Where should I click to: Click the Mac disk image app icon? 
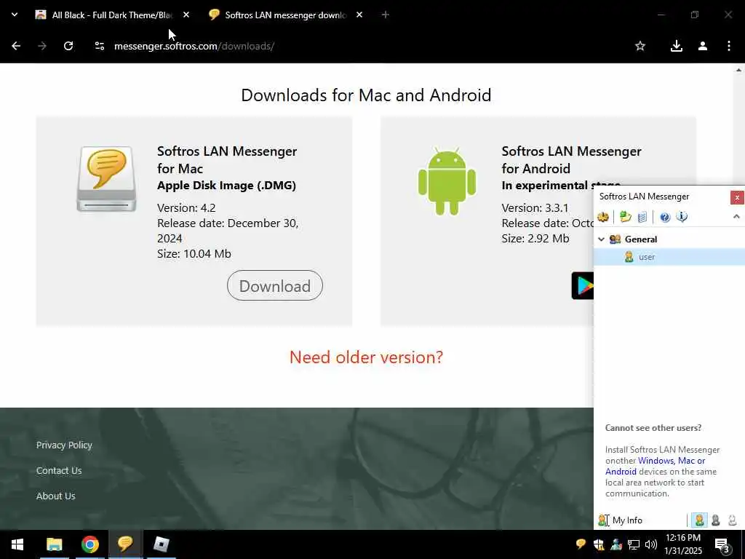pyautogui.click(x=106, y=179)
